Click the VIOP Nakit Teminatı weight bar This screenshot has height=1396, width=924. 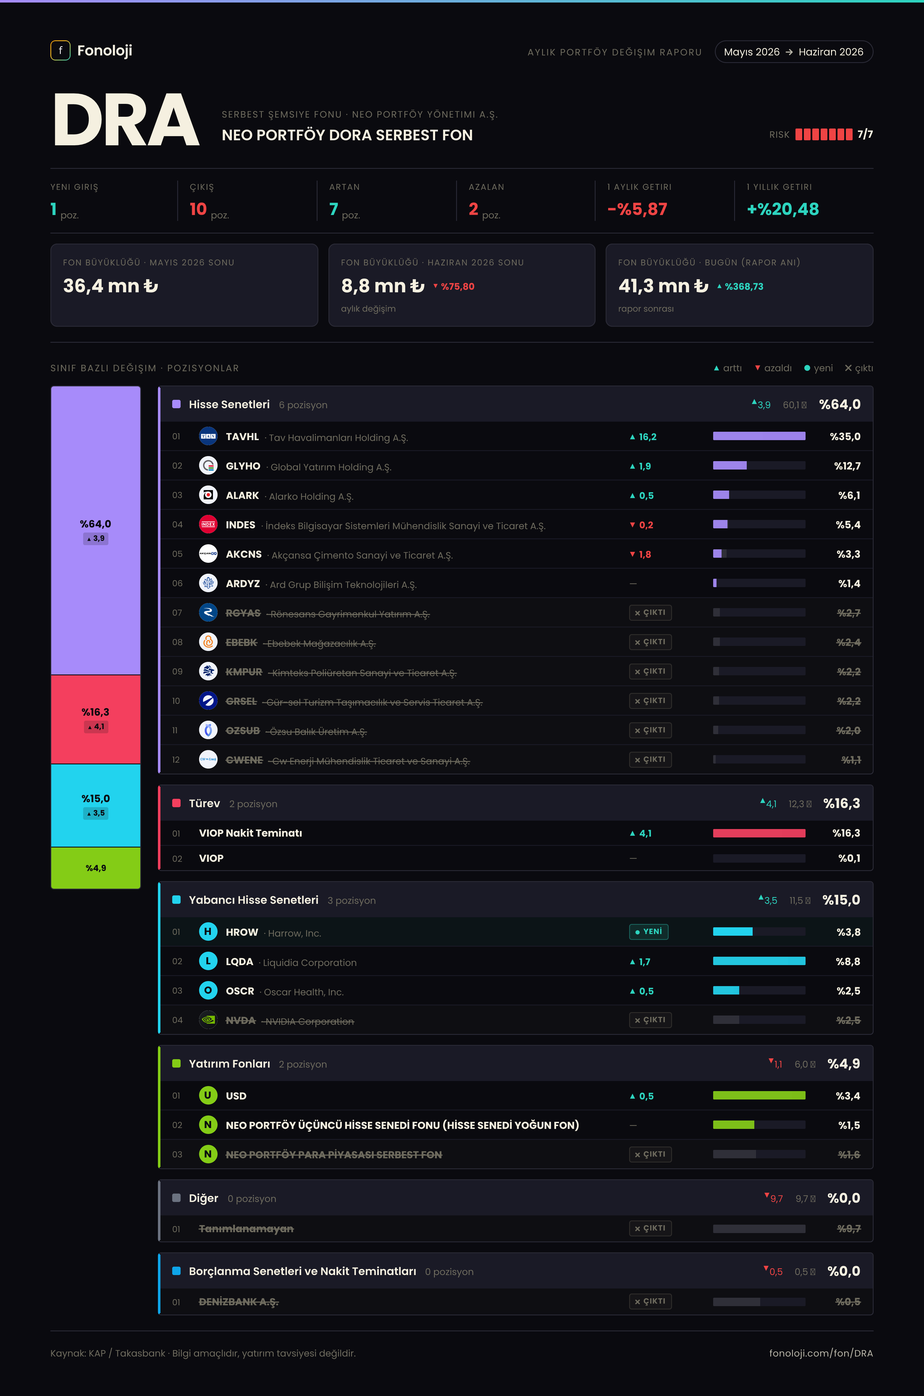click(759, 833)
